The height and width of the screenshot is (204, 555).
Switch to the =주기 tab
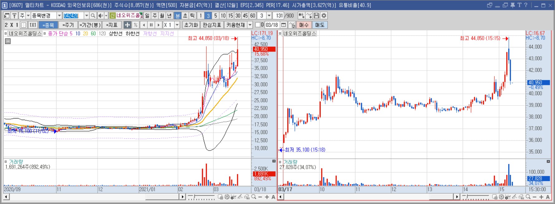68,25
